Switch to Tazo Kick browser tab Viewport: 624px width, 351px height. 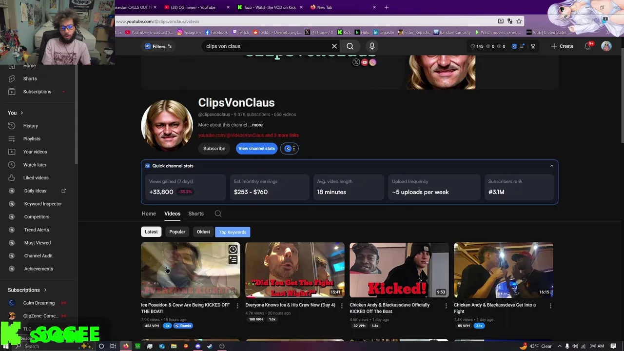pos(270,7)
